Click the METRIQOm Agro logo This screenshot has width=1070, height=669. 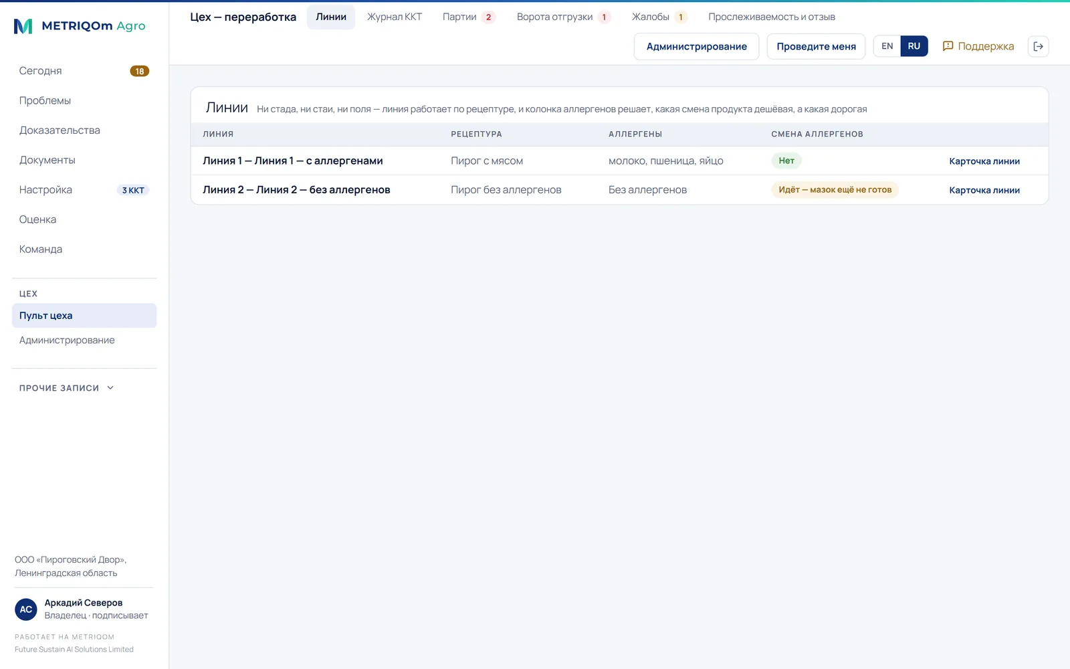[80, 26]
